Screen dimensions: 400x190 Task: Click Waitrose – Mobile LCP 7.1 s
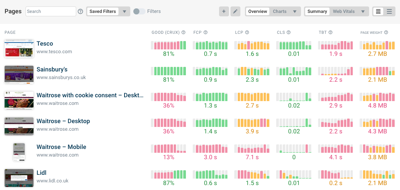(252, 157)
